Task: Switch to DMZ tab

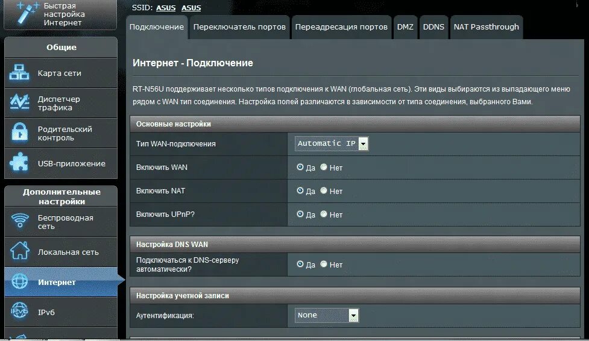Action: [405, 27]
